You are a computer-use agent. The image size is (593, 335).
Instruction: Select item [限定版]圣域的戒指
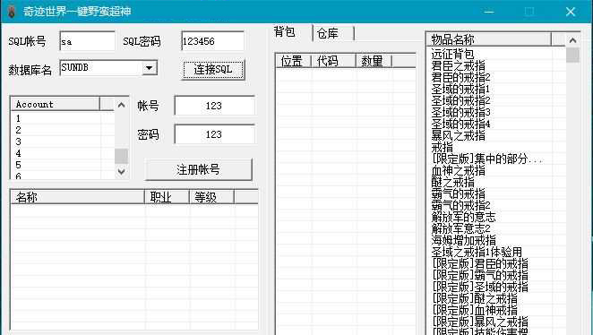[479, 287]
